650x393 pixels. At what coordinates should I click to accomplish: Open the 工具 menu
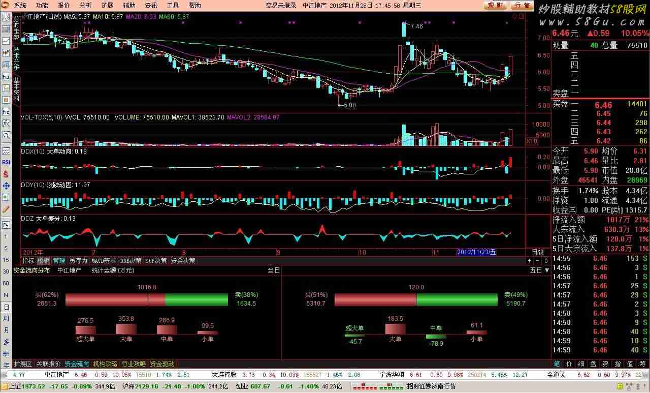click(173, 6)
